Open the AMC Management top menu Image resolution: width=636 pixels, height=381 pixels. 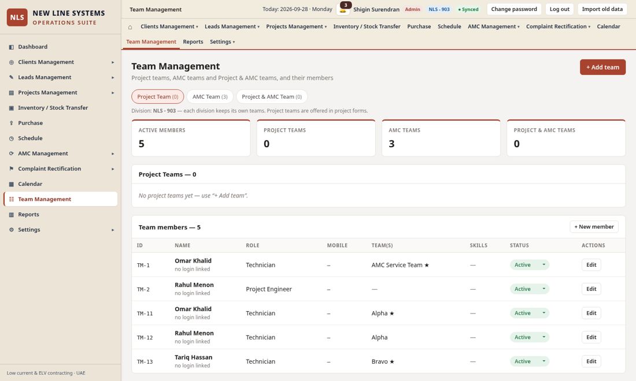pos(493,27)
